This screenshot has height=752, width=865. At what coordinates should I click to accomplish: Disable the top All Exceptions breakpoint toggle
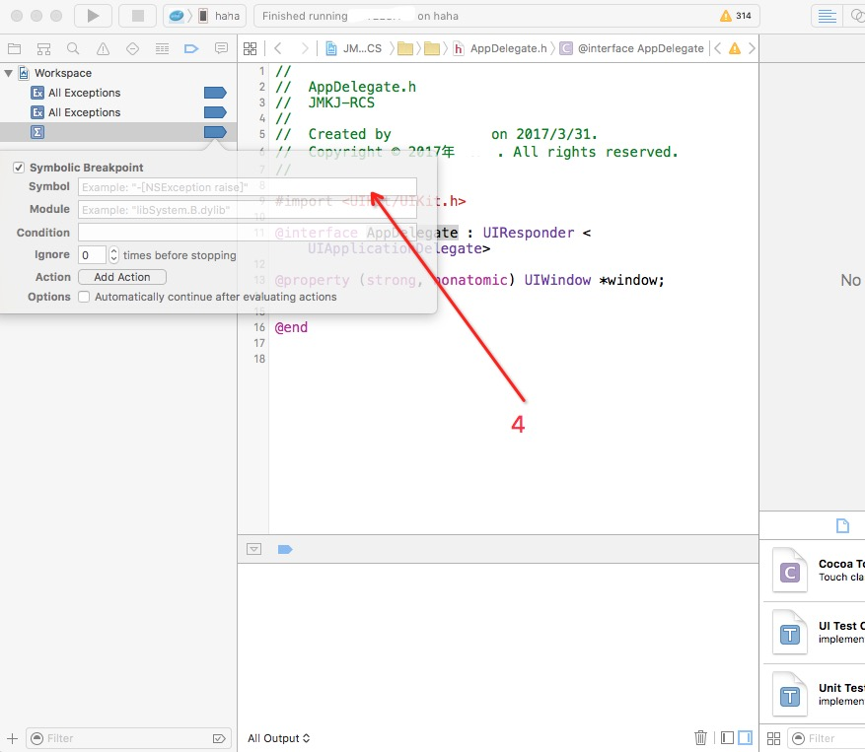point(214,92)
